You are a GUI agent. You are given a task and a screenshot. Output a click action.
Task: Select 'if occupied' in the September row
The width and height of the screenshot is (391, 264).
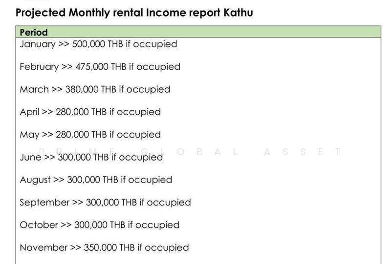click(x=165, y=202)
